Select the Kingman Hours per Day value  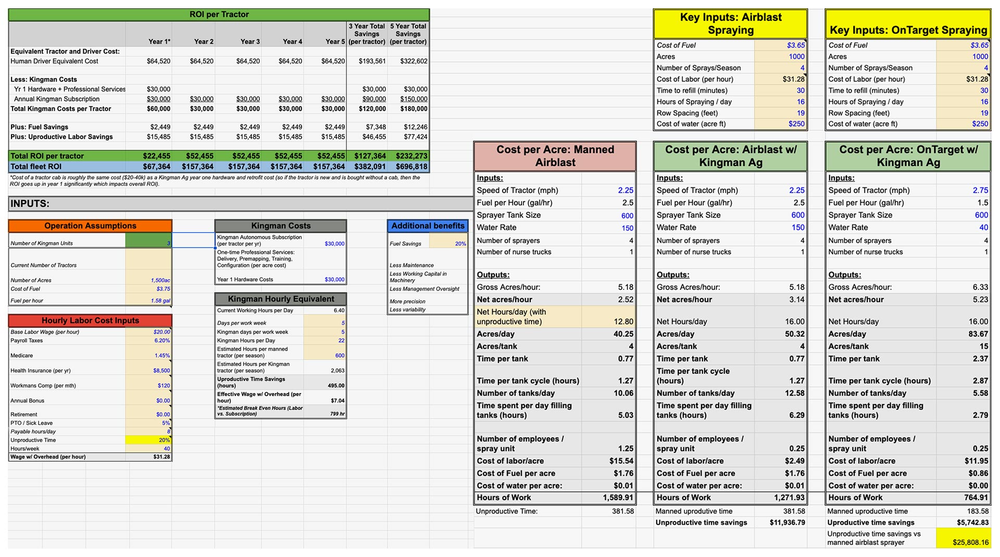324,340
